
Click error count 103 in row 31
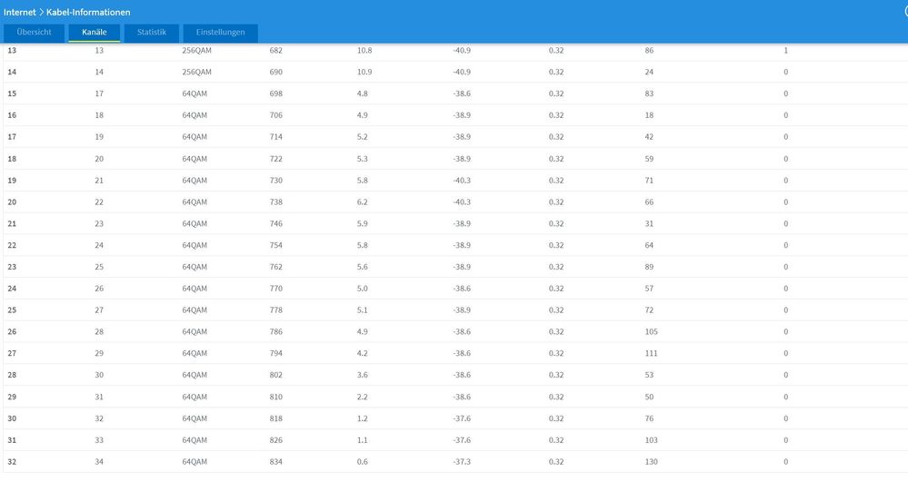point(652,440)
